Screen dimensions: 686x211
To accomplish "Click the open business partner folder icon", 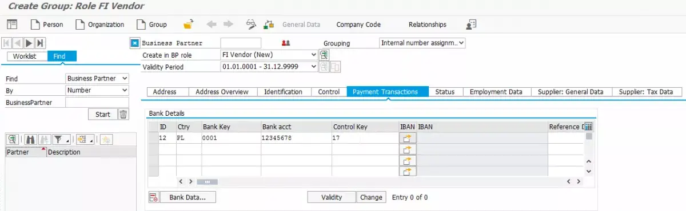I will [189, 25].
